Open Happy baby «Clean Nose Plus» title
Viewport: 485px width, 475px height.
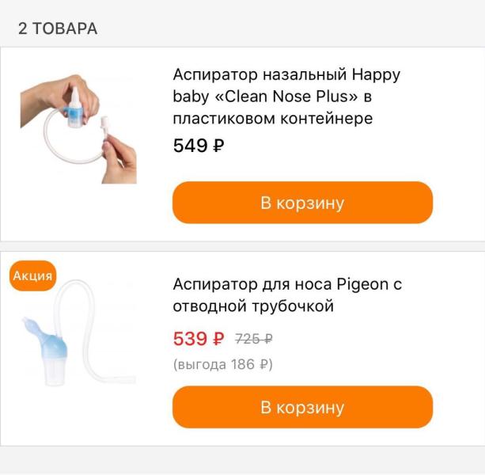click(x=286, y=97)
